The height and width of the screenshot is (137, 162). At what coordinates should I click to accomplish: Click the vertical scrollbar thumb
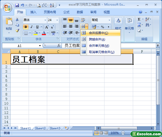pyautogui.click(x=158, y=80)
